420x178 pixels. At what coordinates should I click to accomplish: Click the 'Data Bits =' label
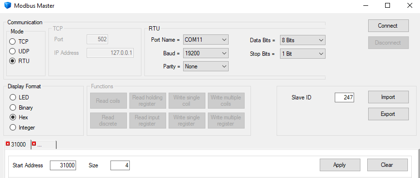(x=263, y=40)
